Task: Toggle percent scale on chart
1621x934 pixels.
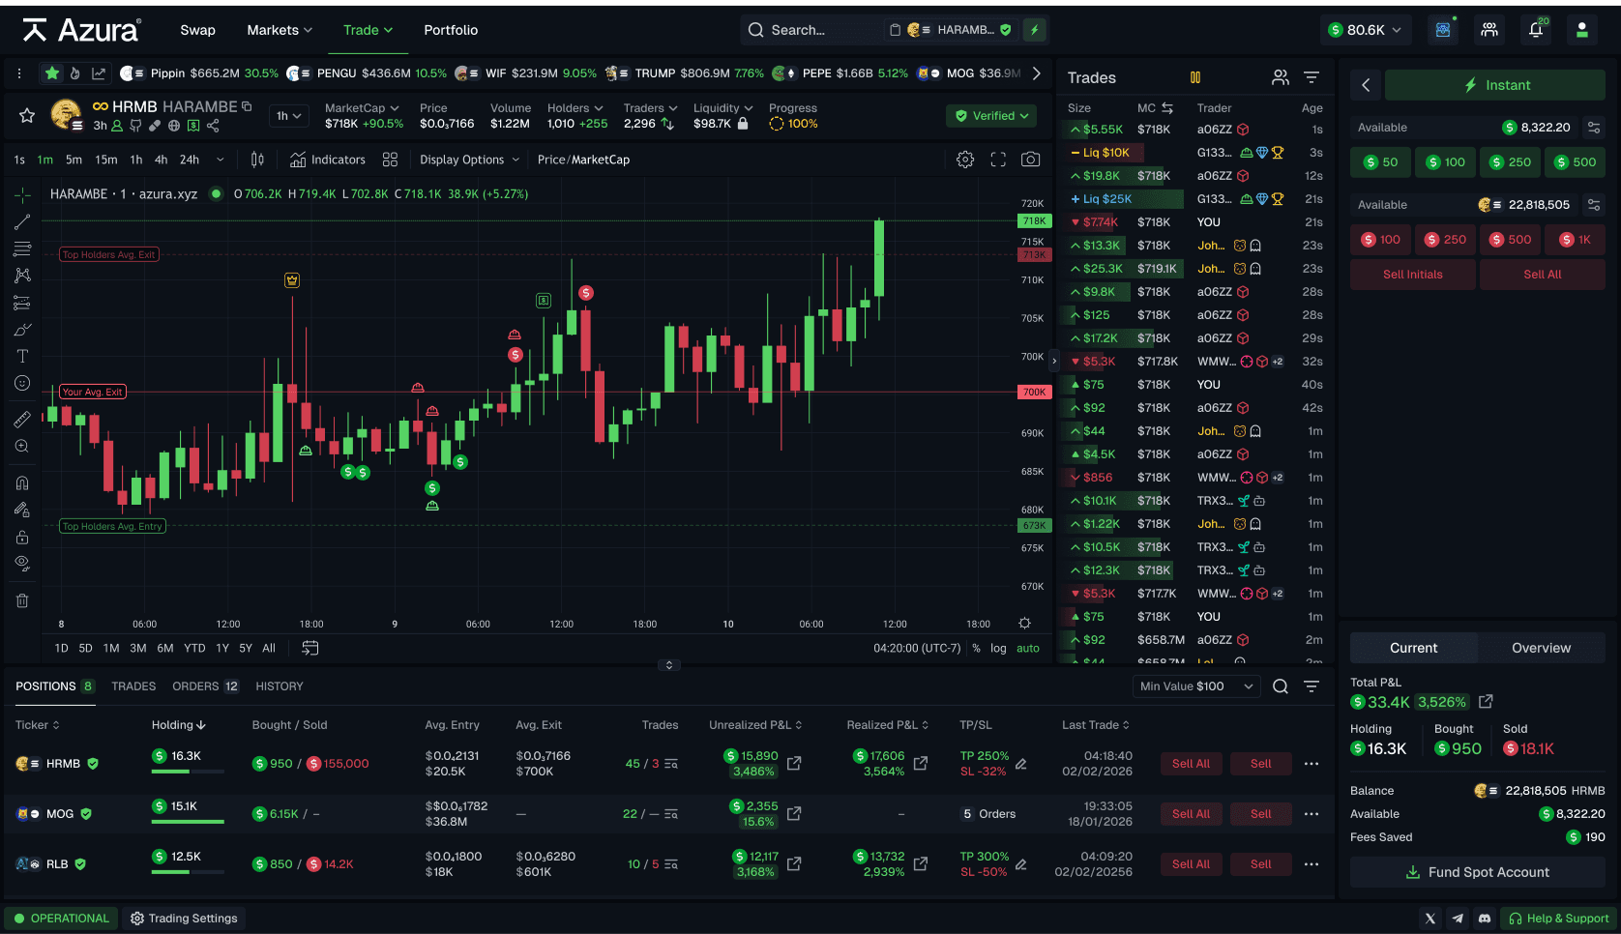Action: click(x=977, y=649)
